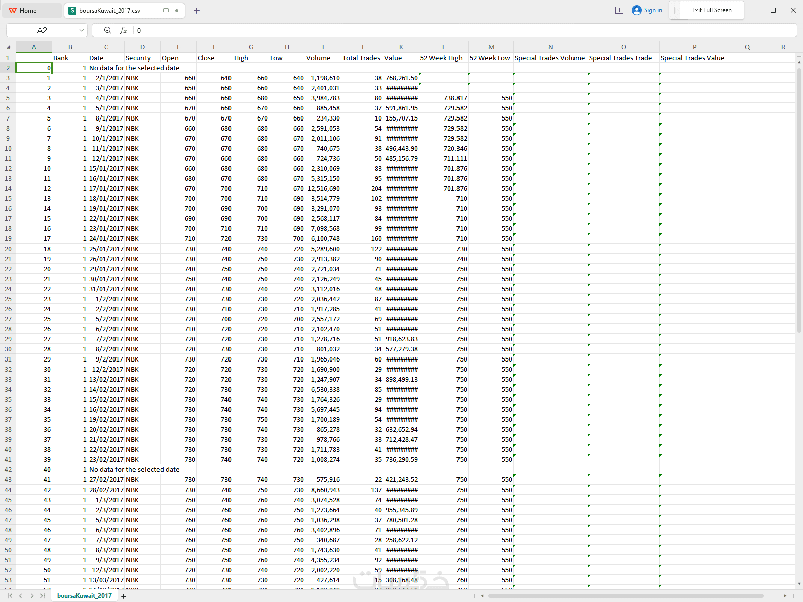Select the 'Special Trades Volume' header cell
Viewport: 803px width, 602px height.
point(550,58)
